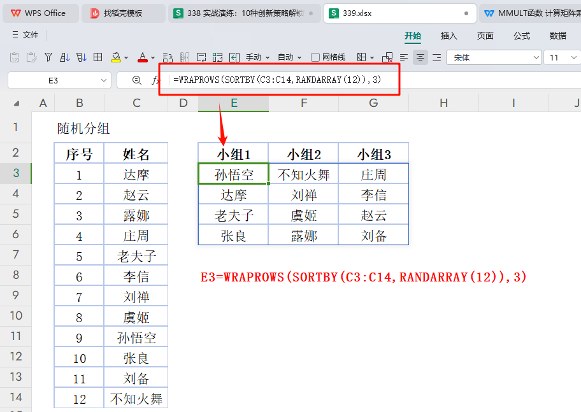Click the 刘备 cell under 小组3

[373, 235]
